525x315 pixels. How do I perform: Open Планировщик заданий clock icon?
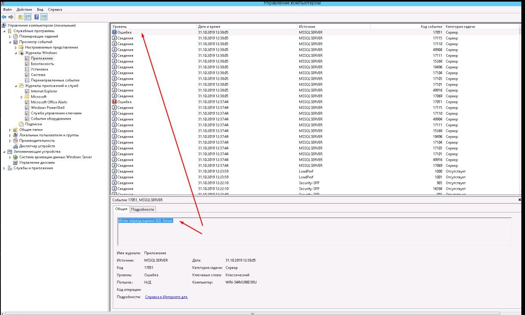[16, 36]
